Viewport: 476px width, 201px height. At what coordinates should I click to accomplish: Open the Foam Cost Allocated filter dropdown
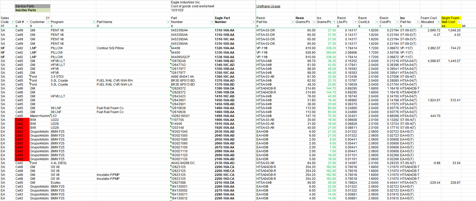tap(438, 22)
